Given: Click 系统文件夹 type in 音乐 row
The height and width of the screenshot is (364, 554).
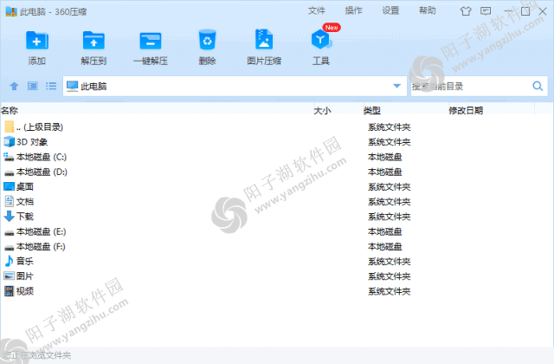Looking at the screenshot, I should 389,261.
